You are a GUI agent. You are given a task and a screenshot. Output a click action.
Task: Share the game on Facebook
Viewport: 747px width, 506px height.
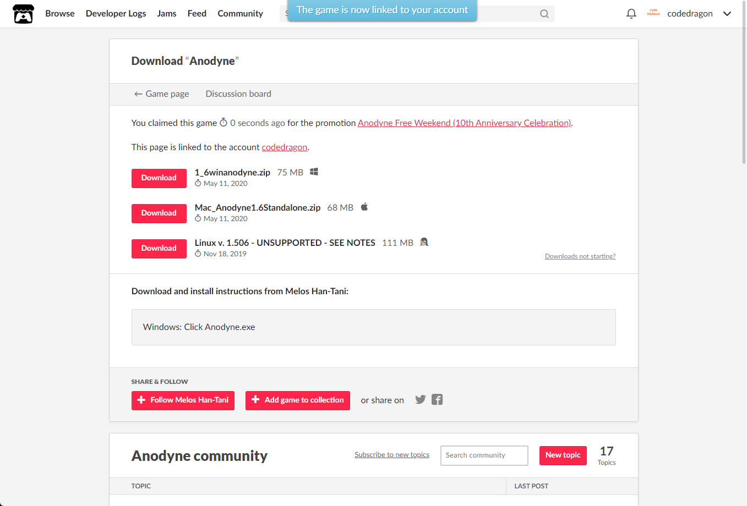(x=437, y=400)
